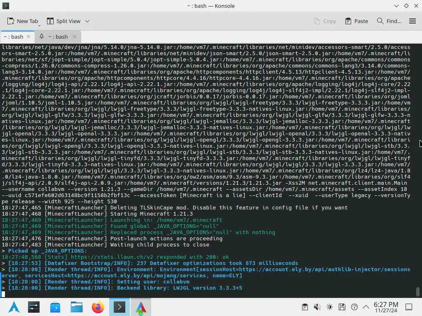Launch Firefox from the taskbar
Viewport: 422px width, 316px height.
[x=98, y=307]
